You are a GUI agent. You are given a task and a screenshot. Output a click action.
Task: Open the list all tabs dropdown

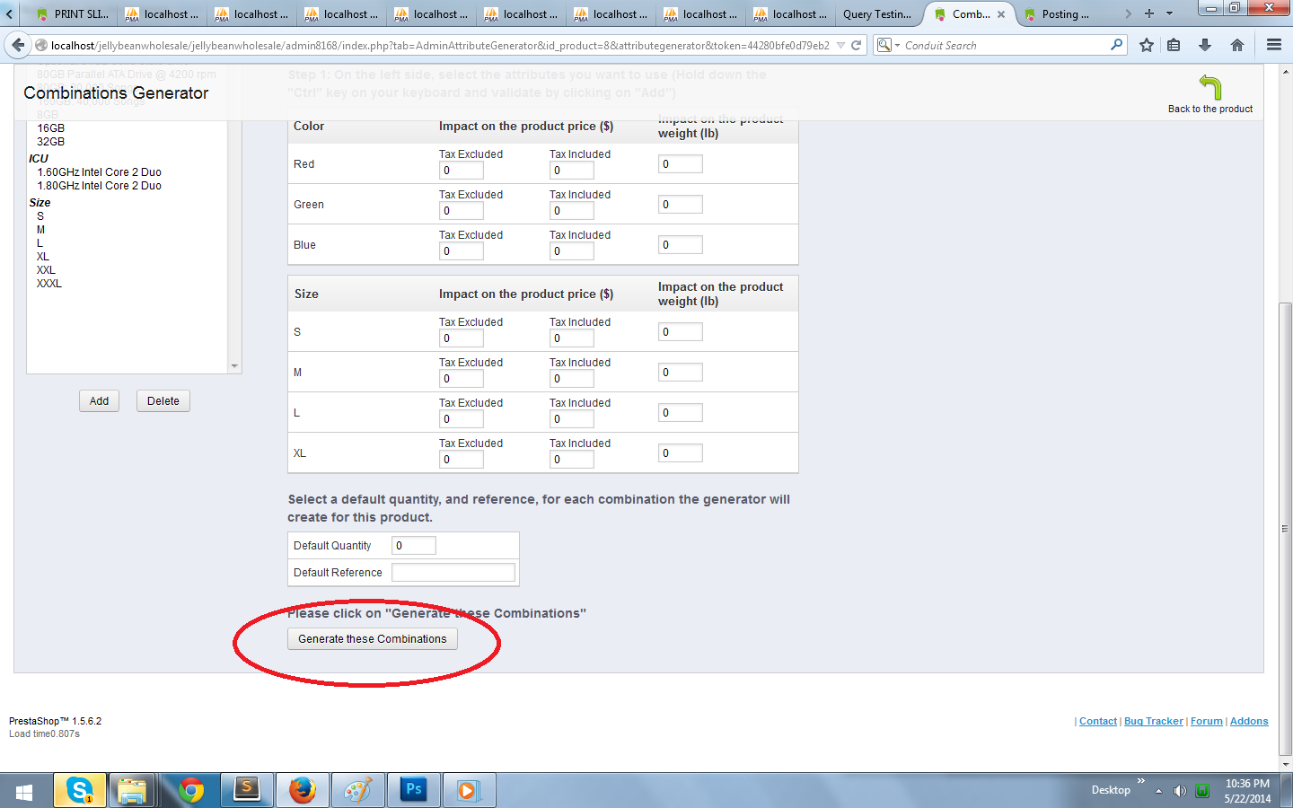coord(1169,13)
